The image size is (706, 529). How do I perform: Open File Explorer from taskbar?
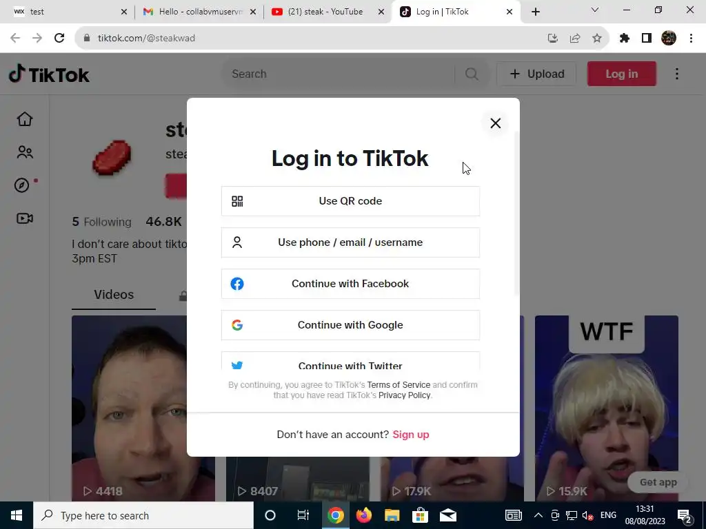click(x=392, y=515)
